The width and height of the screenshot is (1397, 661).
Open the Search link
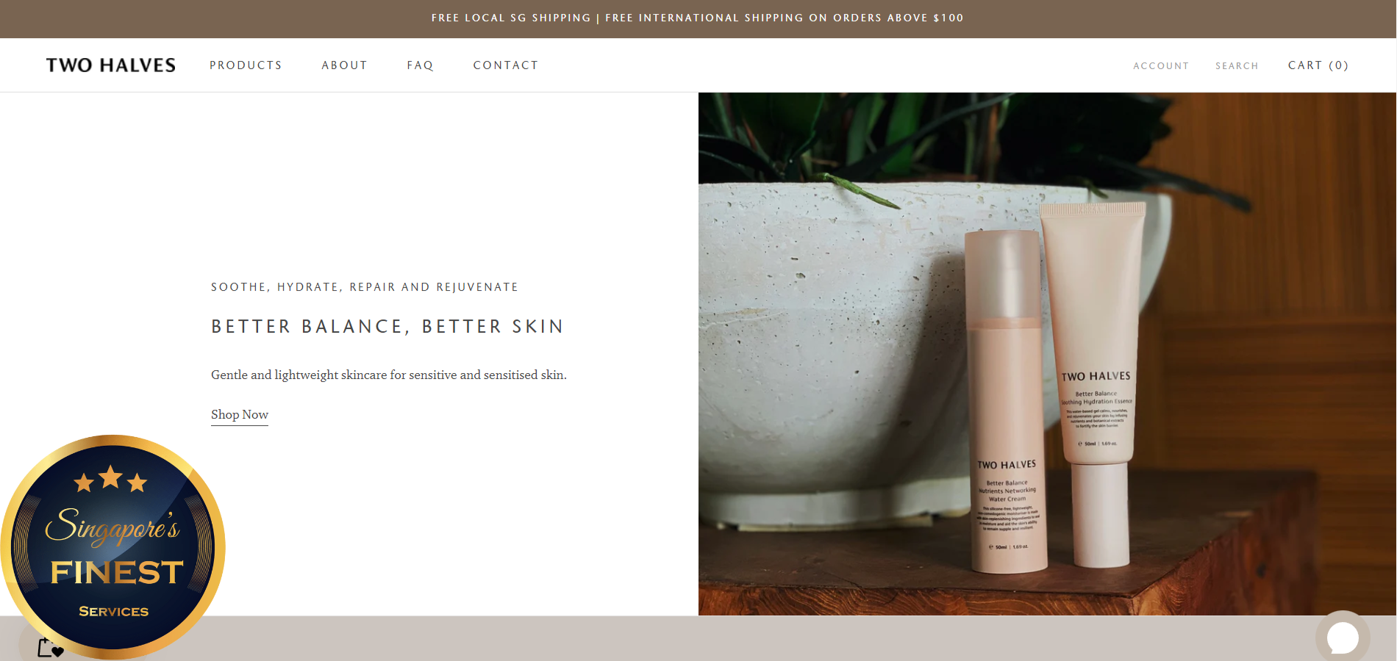point(1237,66)
